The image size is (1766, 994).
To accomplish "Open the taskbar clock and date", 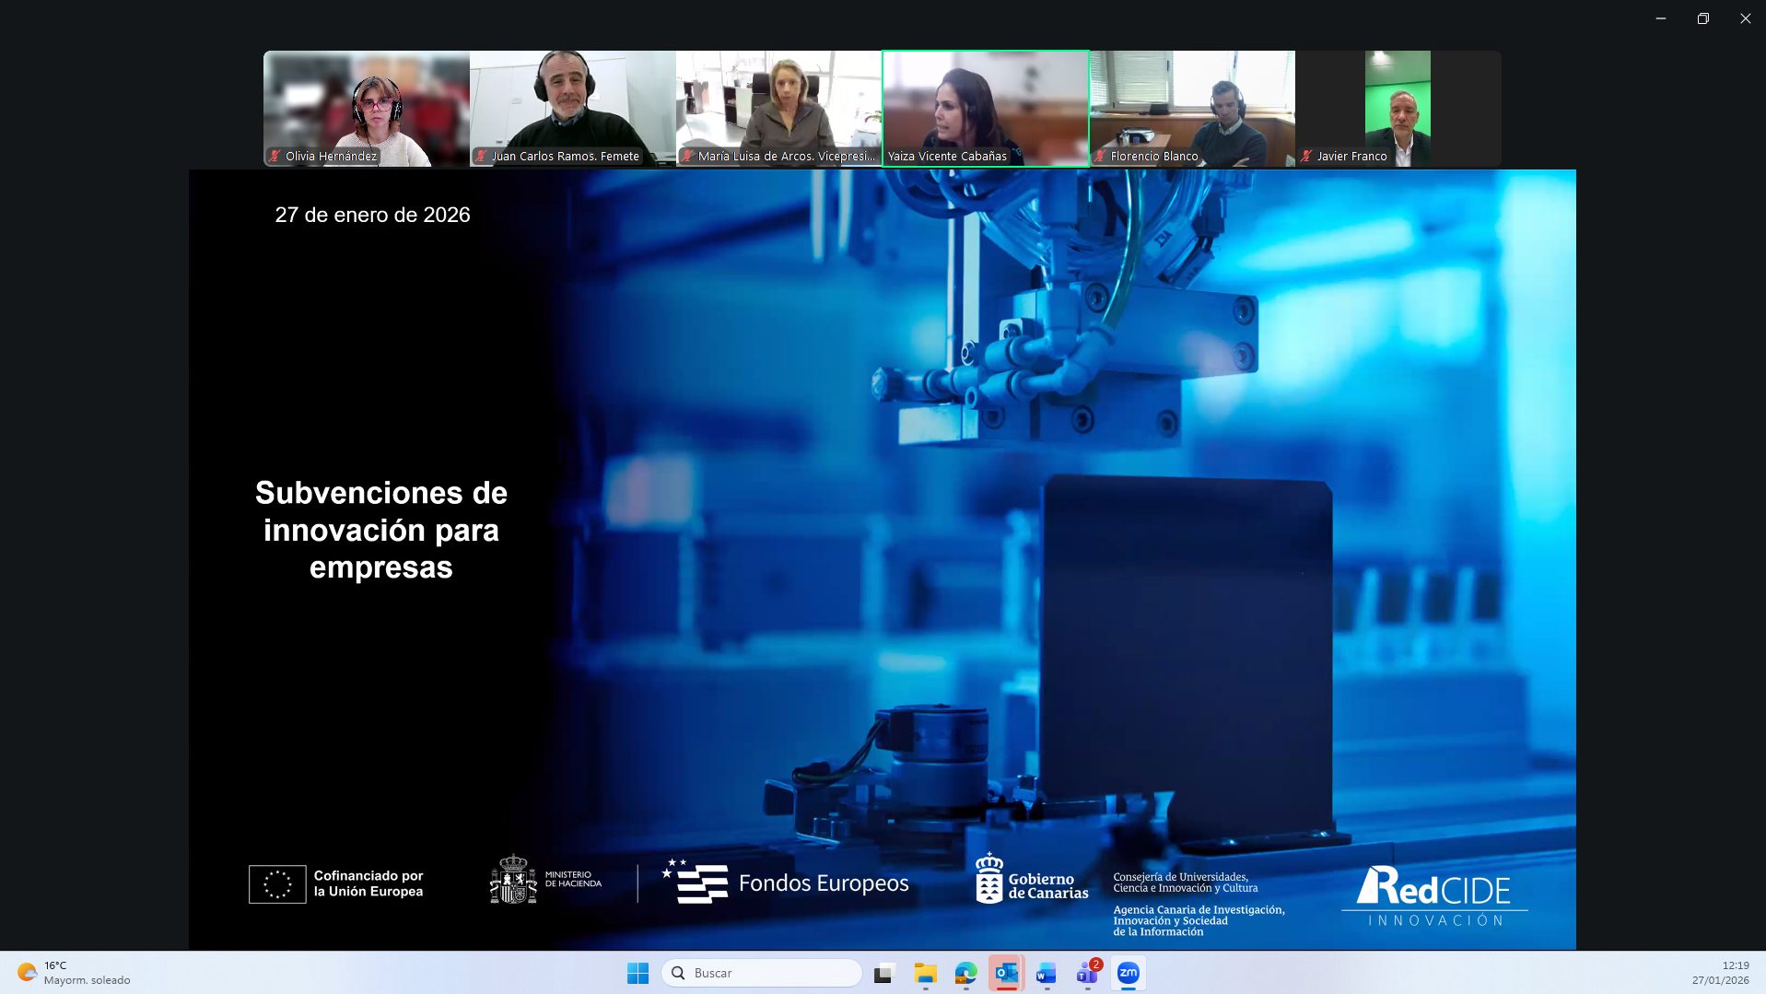I will [1721, 973].
